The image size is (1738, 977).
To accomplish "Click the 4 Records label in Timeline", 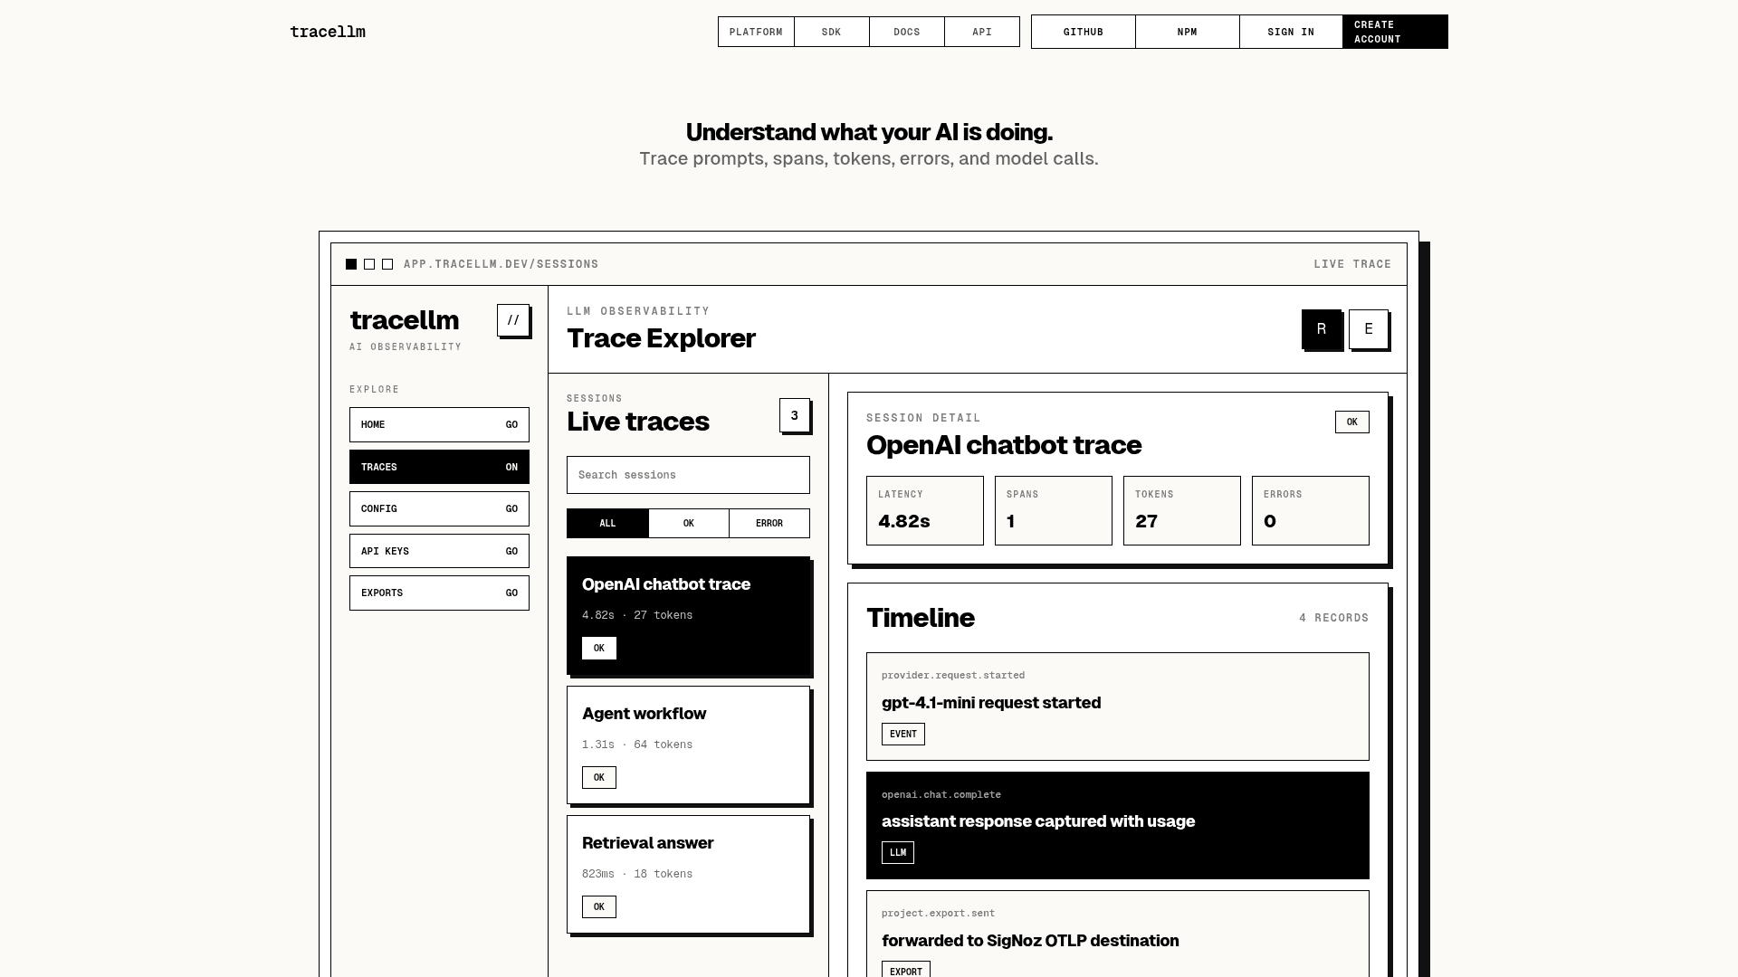I will tap(1334, 618).
